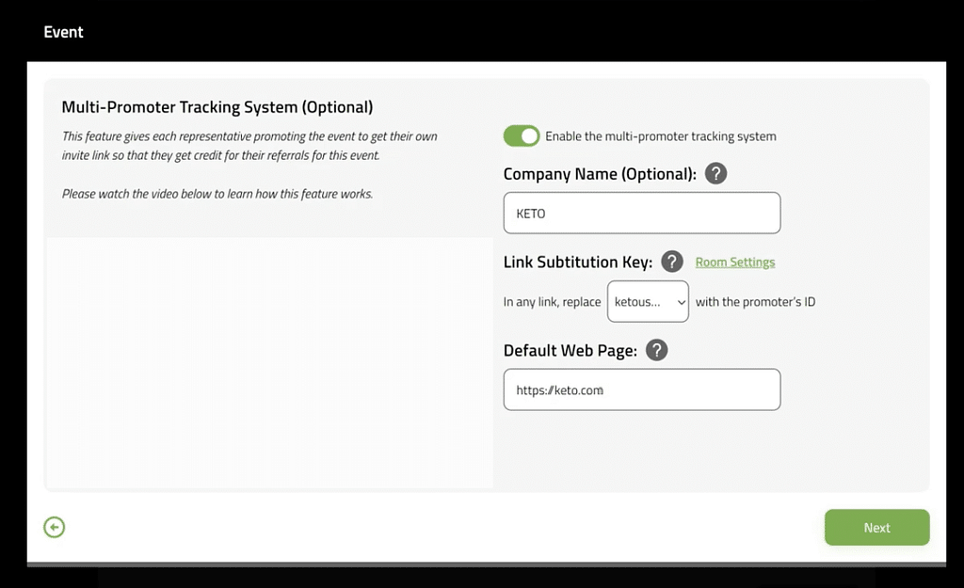Screen dimensions: 964x588
Task: Click the 'Company Name (Optional):' label
Action: pos(600,174)
